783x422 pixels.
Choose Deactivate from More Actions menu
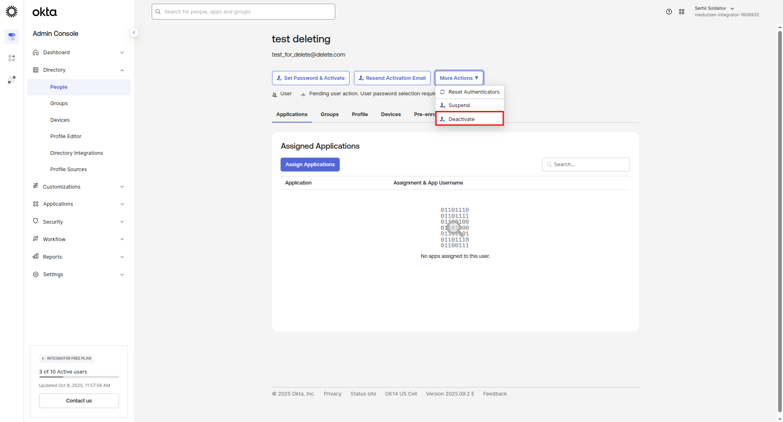tap(470, 119)
